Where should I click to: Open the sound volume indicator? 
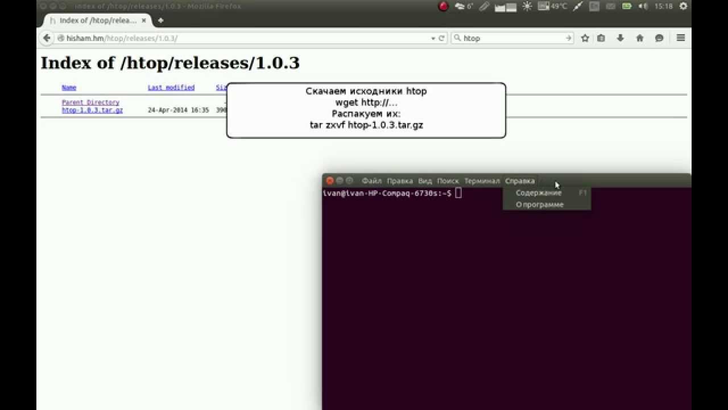pos(643,6)
